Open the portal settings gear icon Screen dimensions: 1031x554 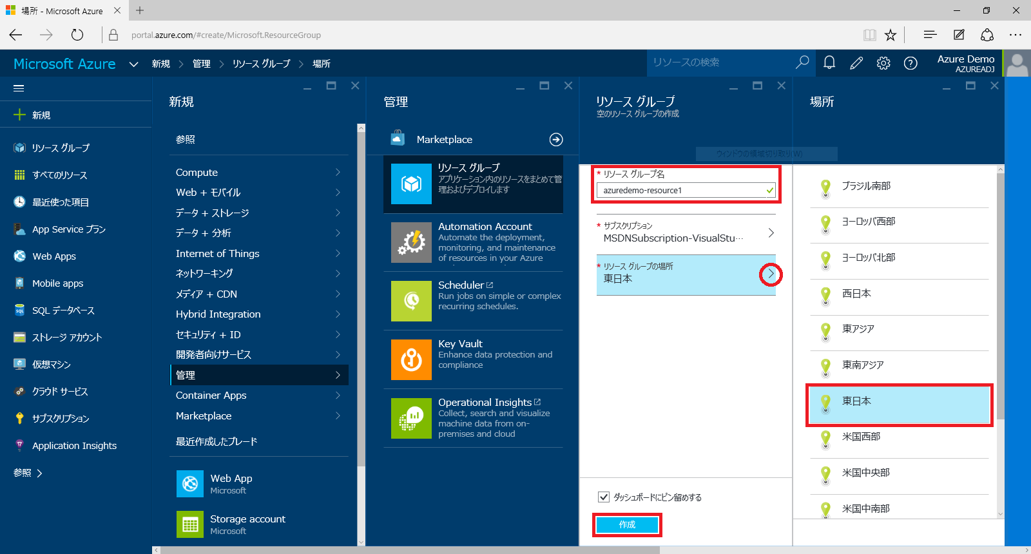click(883, 62)
